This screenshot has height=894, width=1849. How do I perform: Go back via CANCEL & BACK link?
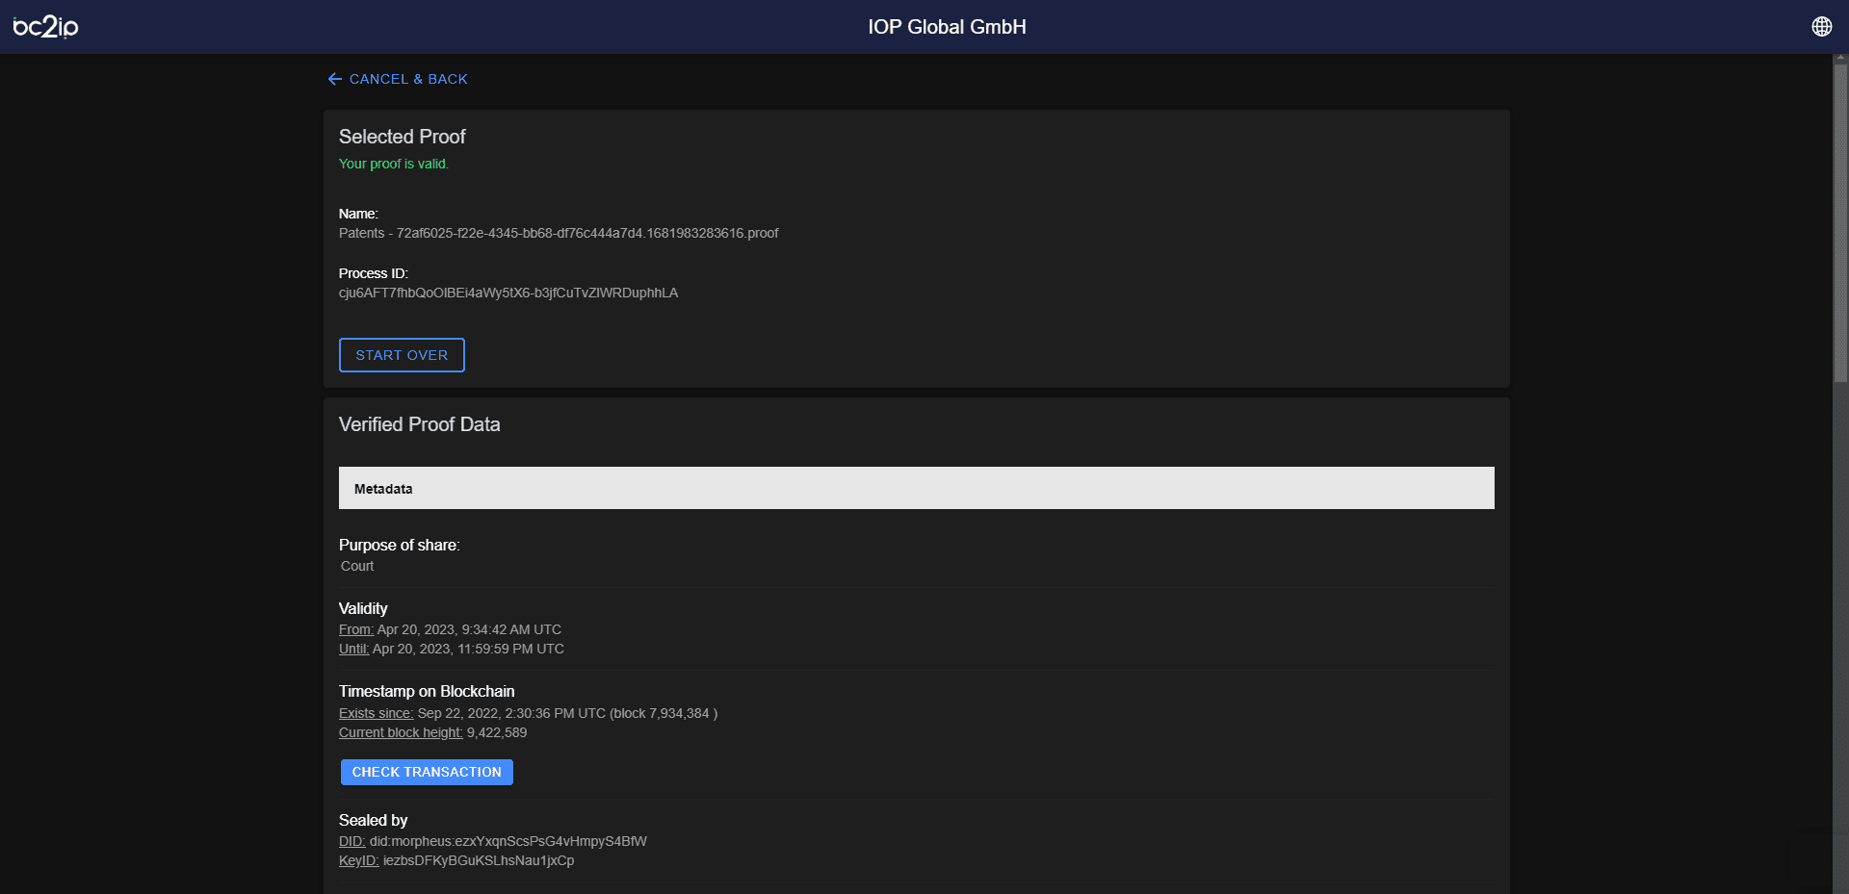tap(398, 79)
